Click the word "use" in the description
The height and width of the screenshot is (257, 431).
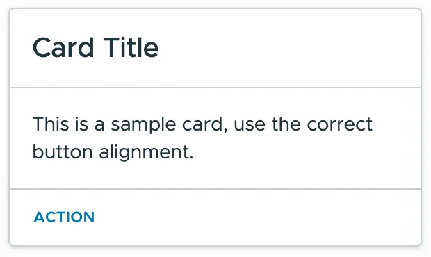click(250, 125)
